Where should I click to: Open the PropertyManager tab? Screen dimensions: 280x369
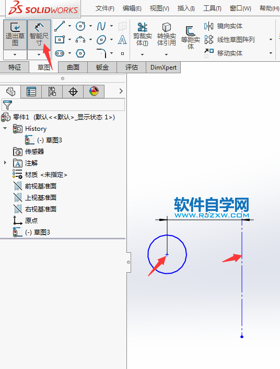click(31, 91)
